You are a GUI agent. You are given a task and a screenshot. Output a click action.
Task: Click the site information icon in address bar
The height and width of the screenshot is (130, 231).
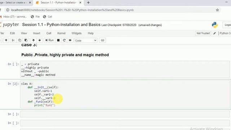tap(8, 10)
